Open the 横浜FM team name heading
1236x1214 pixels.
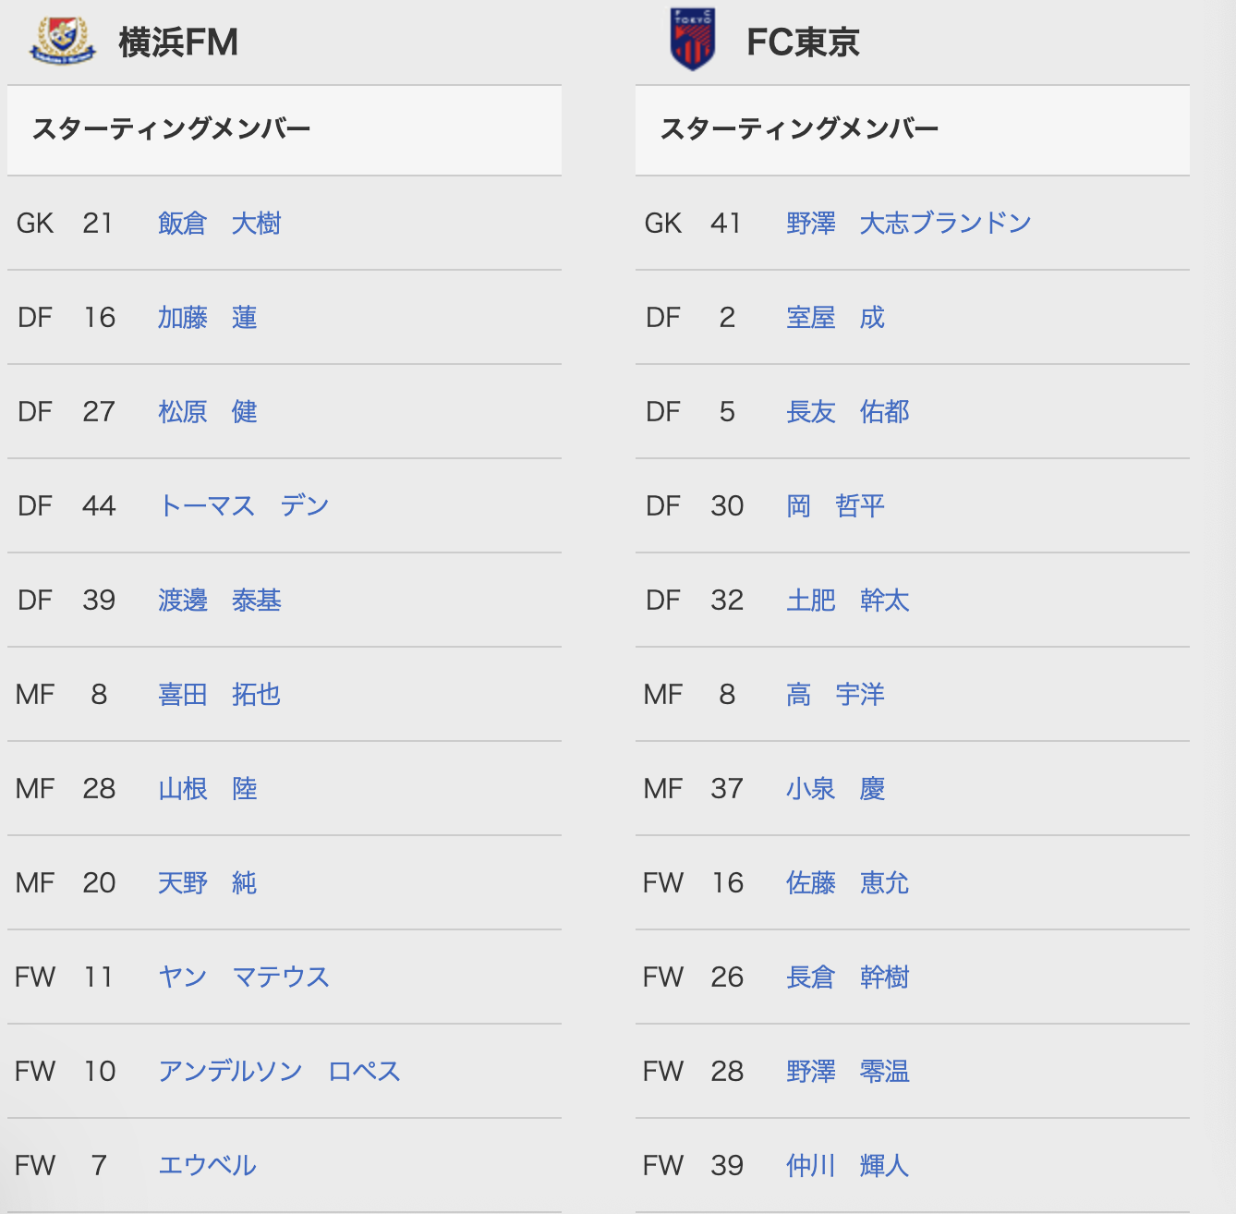178,42
